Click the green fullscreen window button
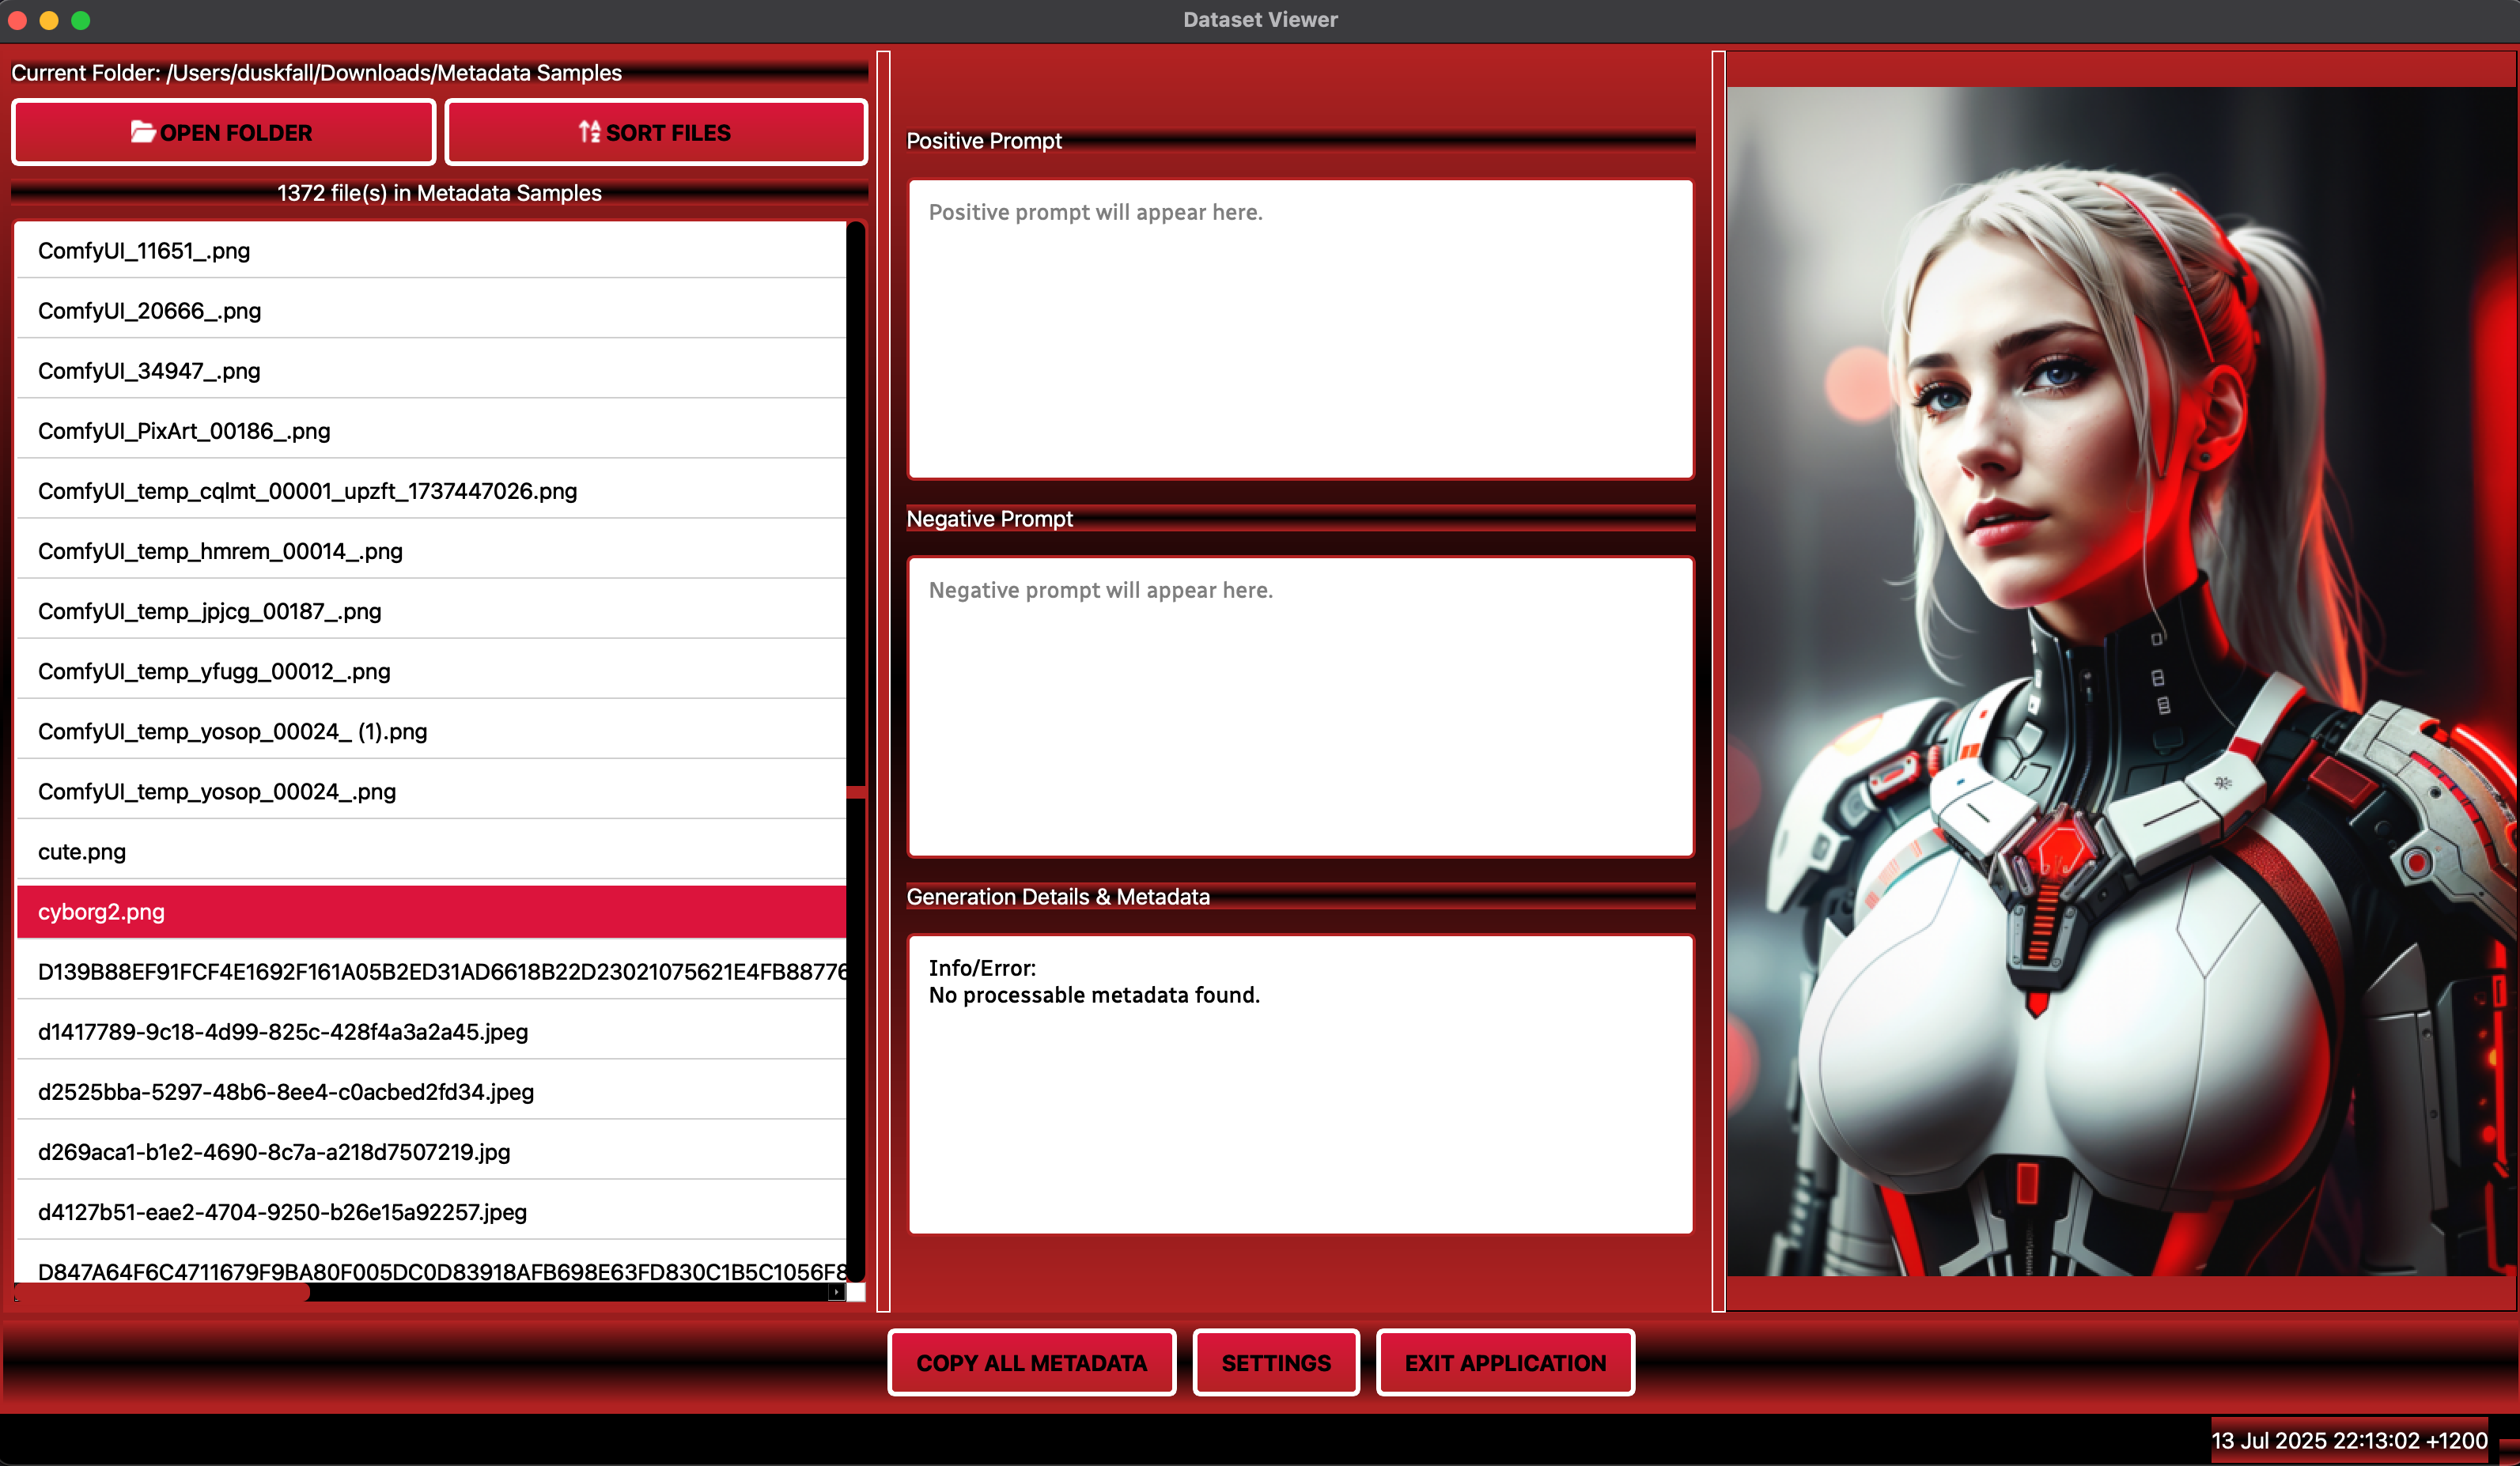 click(x=81, y=20)
